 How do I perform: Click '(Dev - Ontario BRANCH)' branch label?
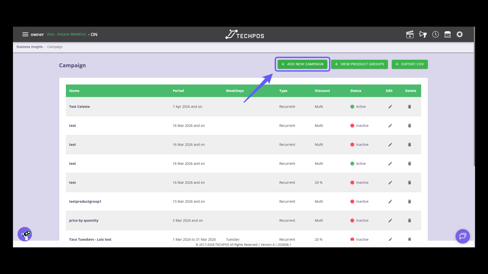point(66,34)
